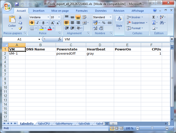Center text horizontally
Screen dimensions: 176x133
click(72, 23)
